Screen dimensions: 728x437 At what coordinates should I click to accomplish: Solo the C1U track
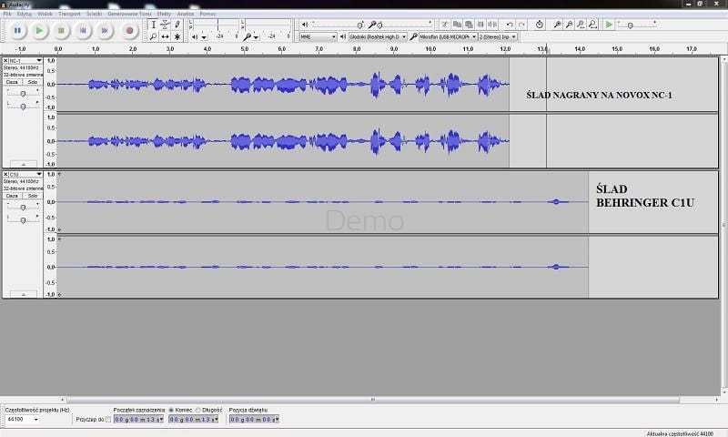[32, 196]
